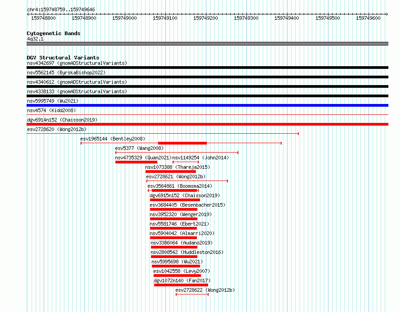Click the nsv1149254 John2014 label
This screenshot has width=401, height=312.
click(x=201, y=158)
